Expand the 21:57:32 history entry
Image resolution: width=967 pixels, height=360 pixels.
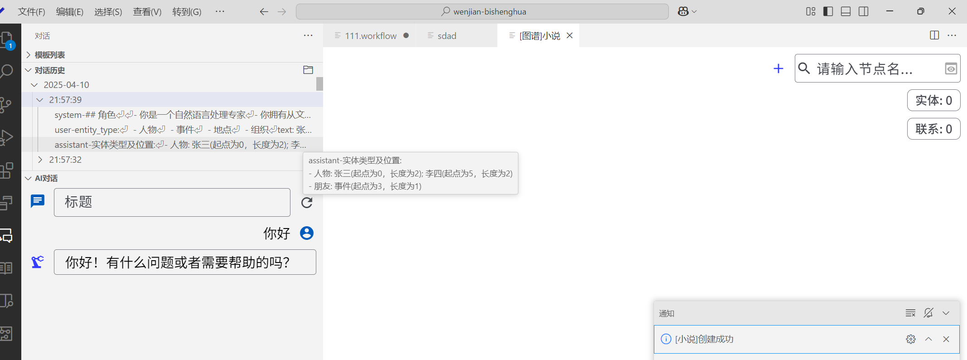pos(65,160)
